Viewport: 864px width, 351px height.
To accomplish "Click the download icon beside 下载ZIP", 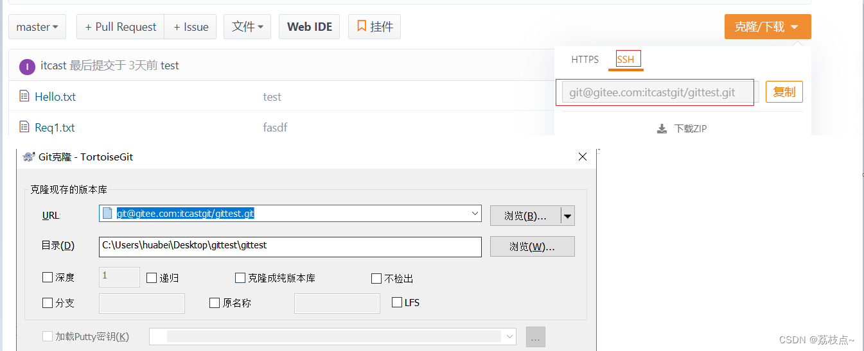I will coord(662,129).
